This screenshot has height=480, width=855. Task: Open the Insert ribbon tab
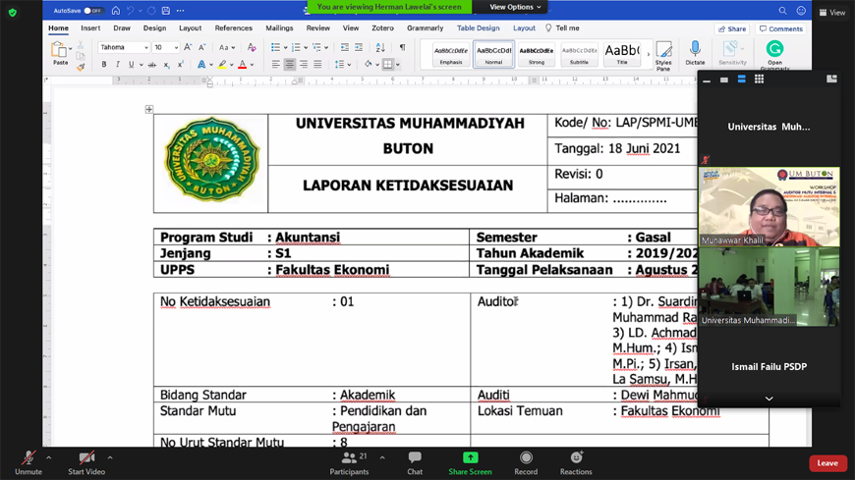click(90, 27)
